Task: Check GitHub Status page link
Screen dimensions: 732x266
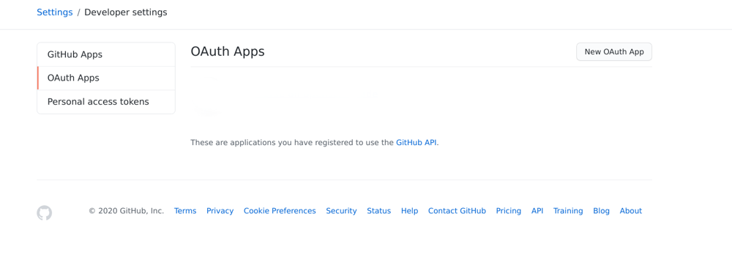Action: [378, 211]
